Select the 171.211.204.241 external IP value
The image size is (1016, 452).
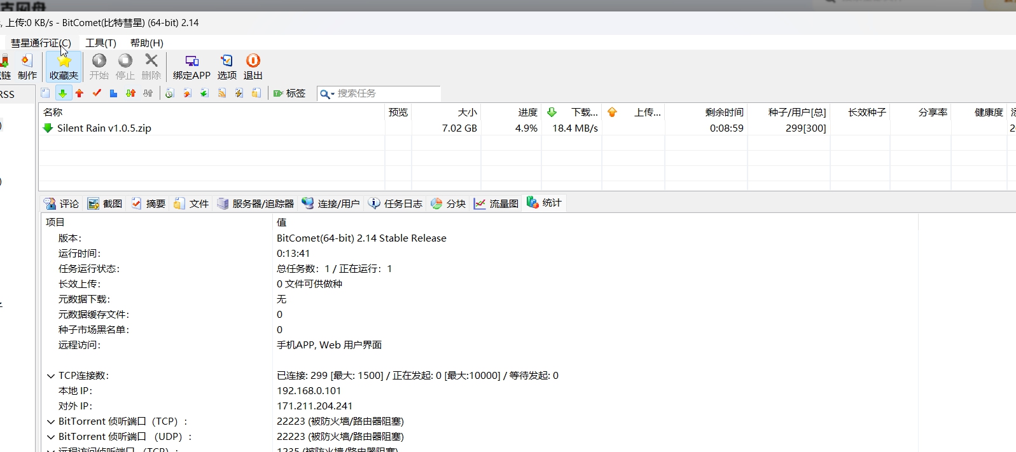[314, 406]
